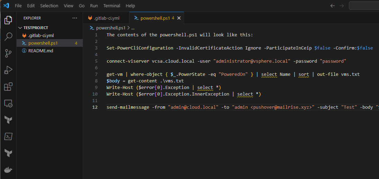Expand the breadcrumb ellipsis after powershell.ps1

click(133, 28)
